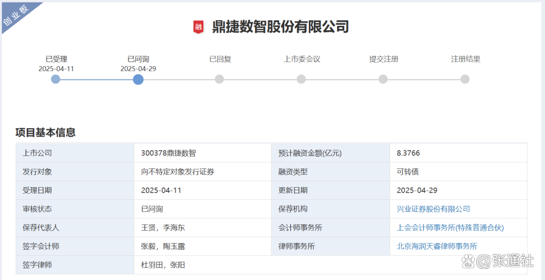
Task: Click the 已受理 step label
Action: (57, 60)
